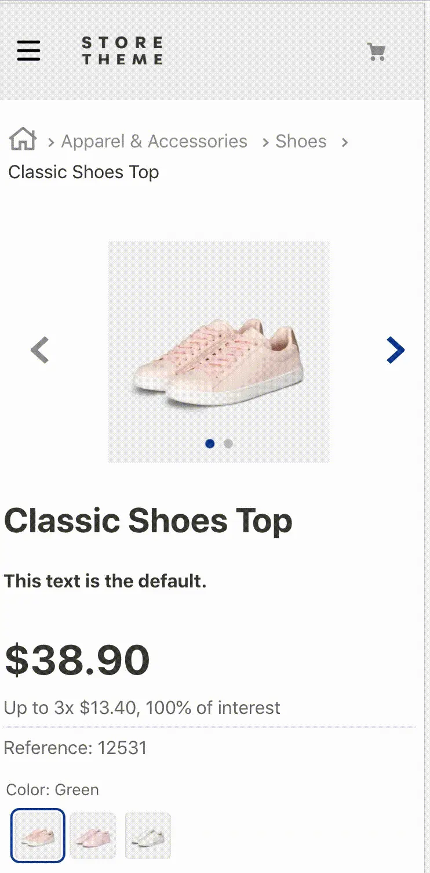This screenshot has height=873, width=430.
Task: Click the $38.90 price
Action: [77, 660]
